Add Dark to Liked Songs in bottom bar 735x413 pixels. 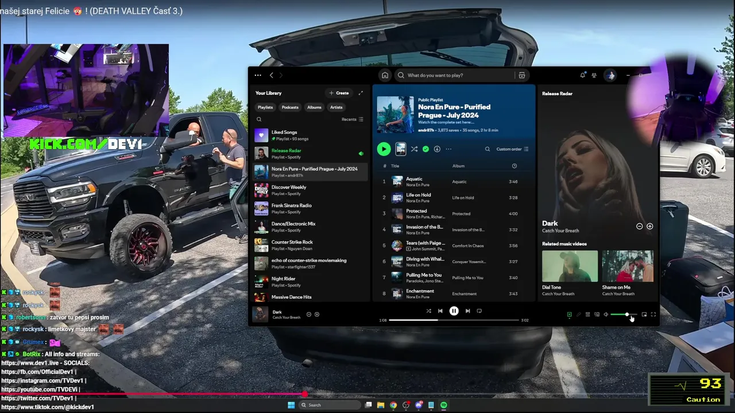317,314
